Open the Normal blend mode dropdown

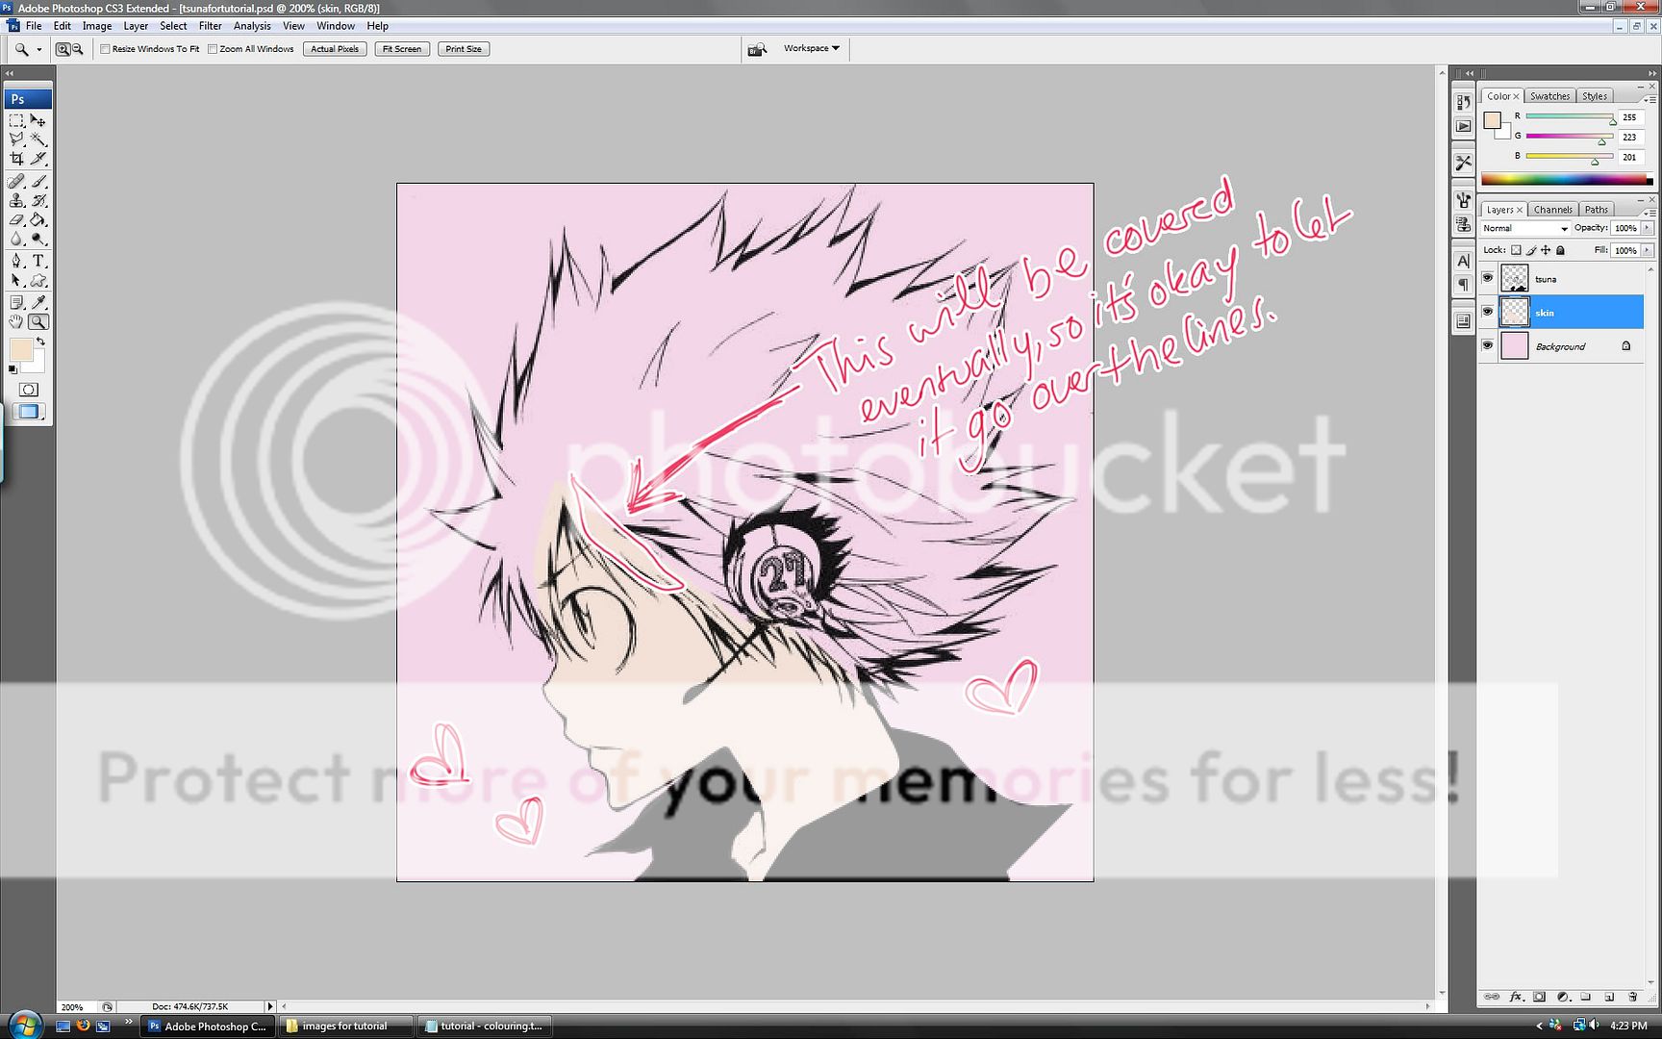click(1525, 228)
